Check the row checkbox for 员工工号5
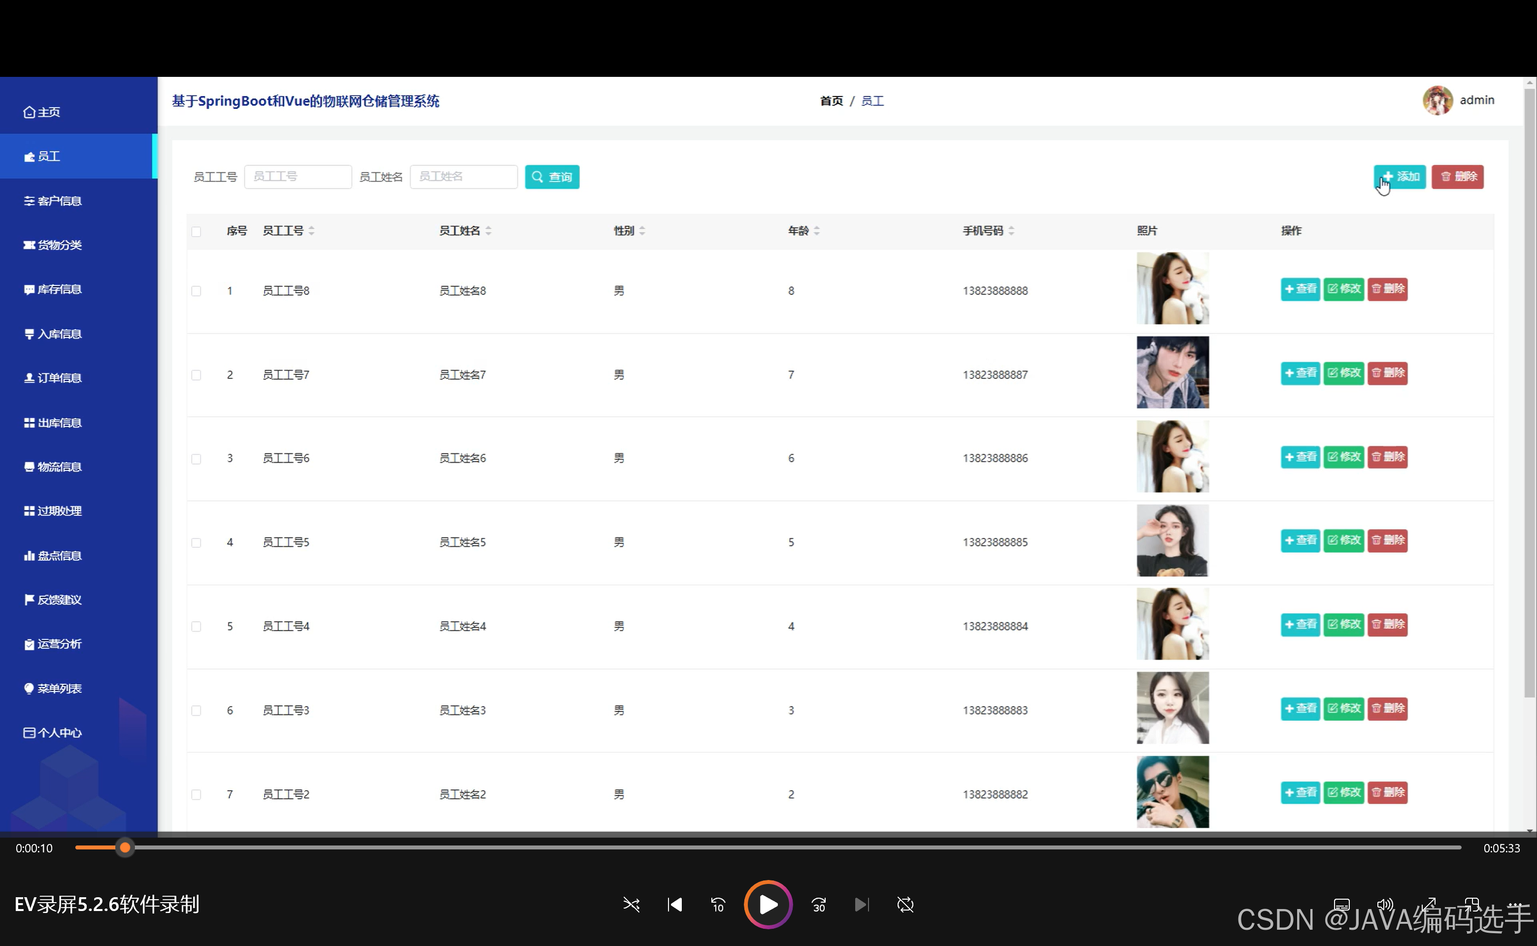This screenshot has width=1537, height=946. 197,542
